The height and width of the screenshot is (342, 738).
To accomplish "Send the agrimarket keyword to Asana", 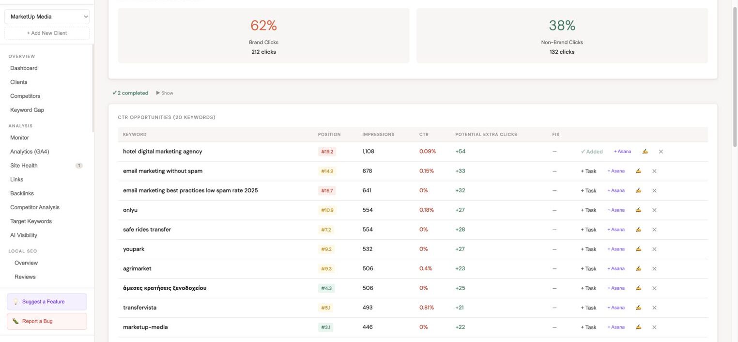I will [x=616, y=268].
